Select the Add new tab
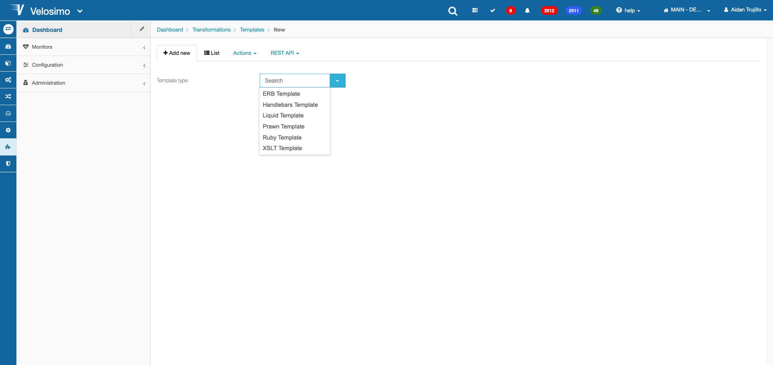Viewport: 773px width, 365px height. pyautogui.click(x=177, y=53)
